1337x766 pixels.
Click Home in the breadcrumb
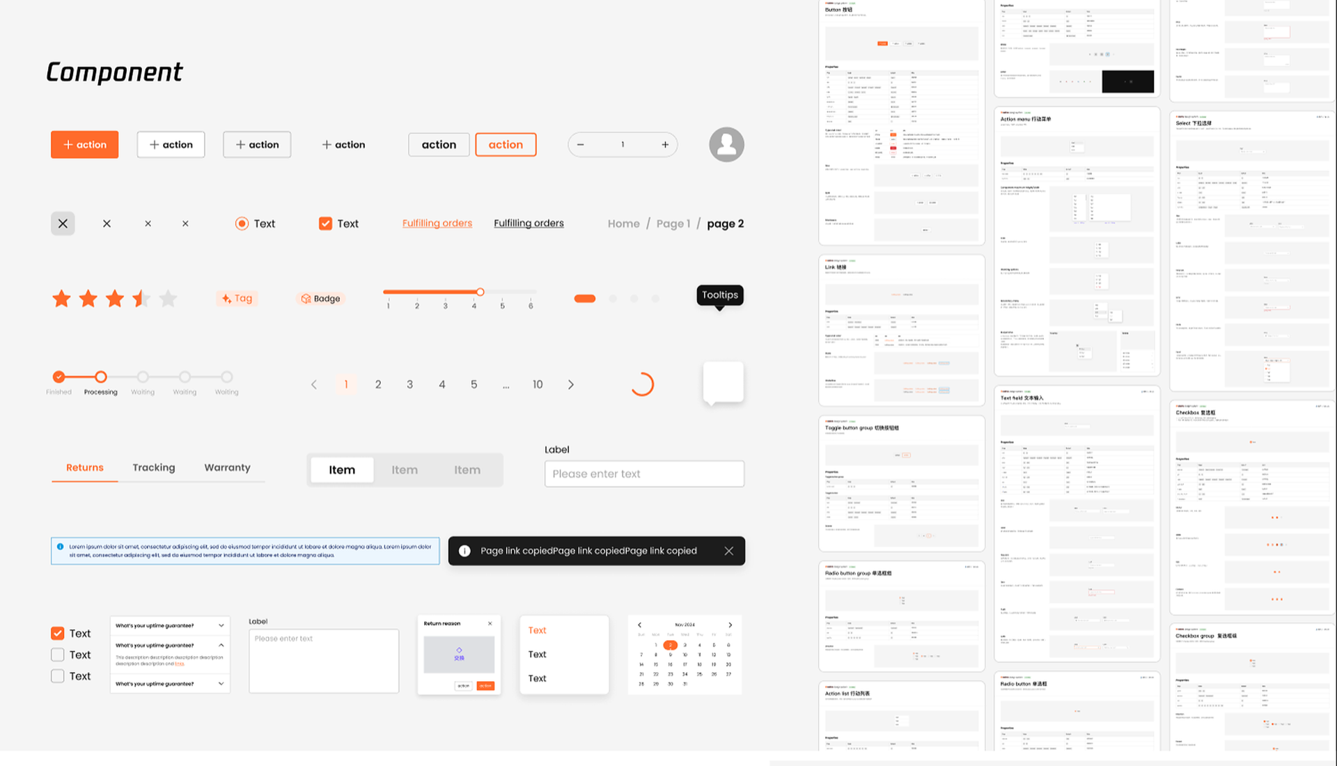click(x=623, y=224)
